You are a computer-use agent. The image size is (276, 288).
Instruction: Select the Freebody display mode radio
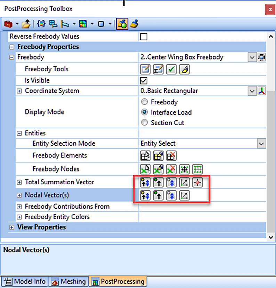click(x=144, y=102)
